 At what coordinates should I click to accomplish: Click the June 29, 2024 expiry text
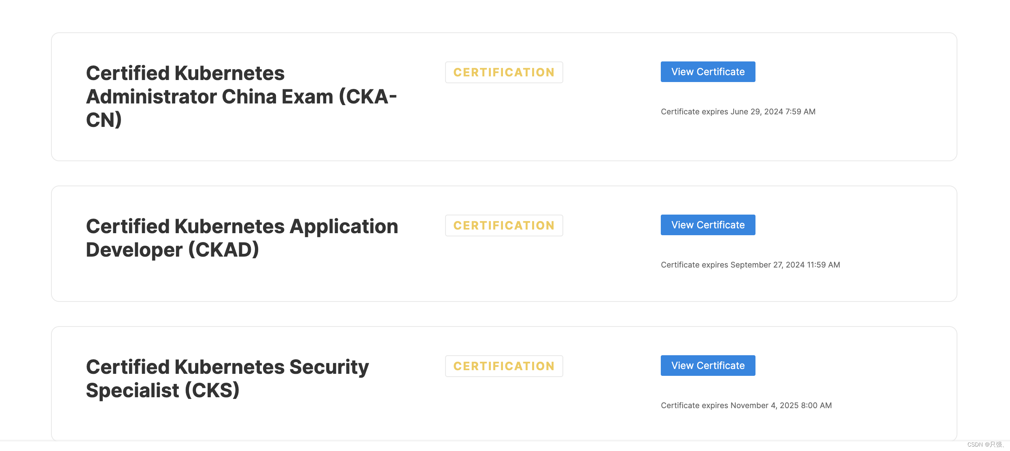click(738, 112)
